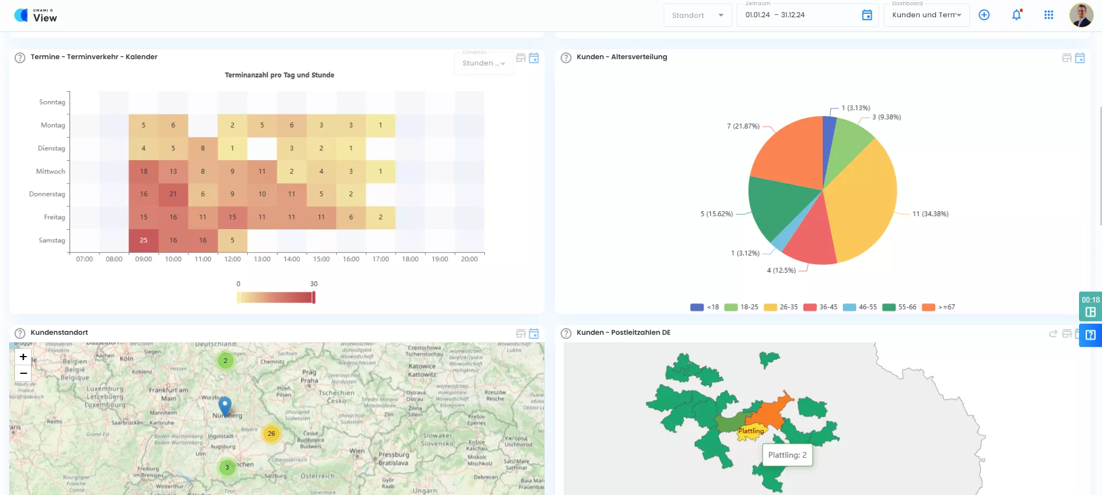Open the Zeitraum calendar picker
Viewport: 1102px width, 495px height.
[867, 16]
